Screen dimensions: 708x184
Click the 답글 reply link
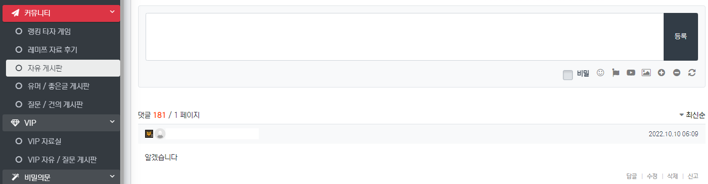pyautogui.click(x=632, y=176)
